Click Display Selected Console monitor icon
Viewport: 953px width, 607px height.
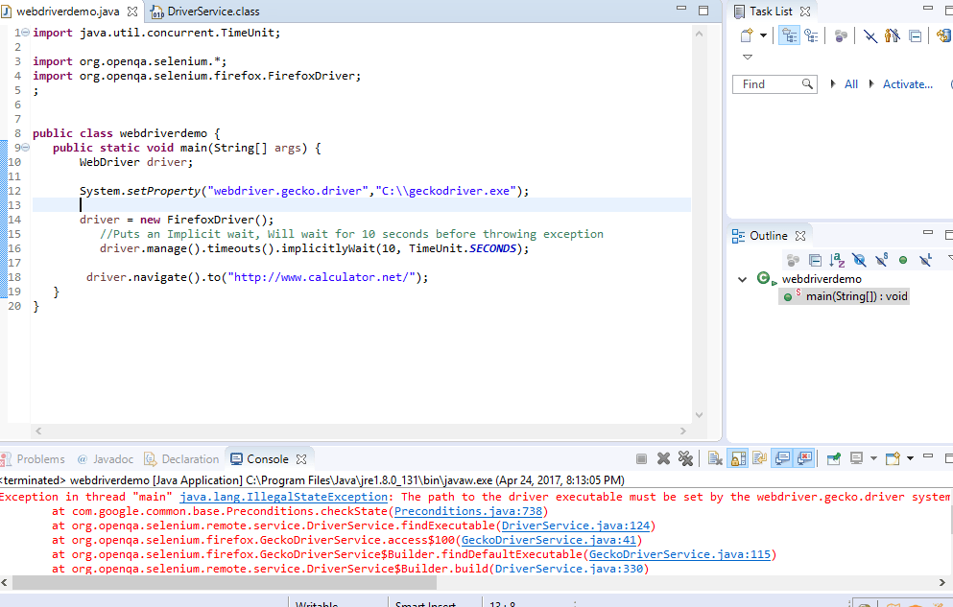[856, 459]
